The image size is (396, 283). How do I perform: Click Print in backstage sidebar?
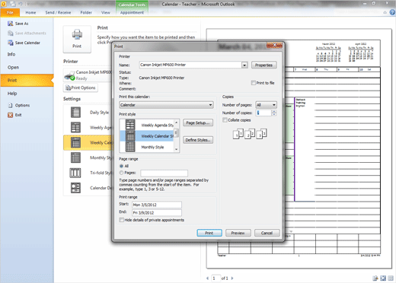pos(27,81)
